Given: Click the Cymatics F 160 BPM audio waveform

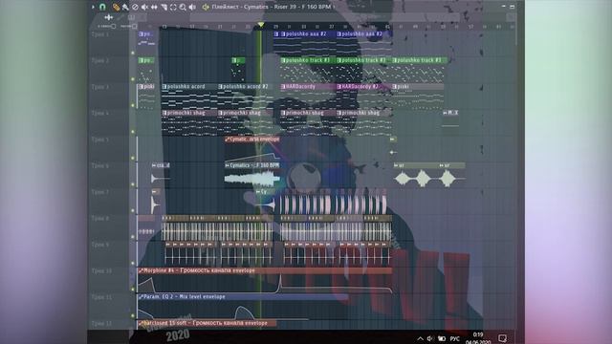Looking at the screenshot, I should click(x=252, y=179).
